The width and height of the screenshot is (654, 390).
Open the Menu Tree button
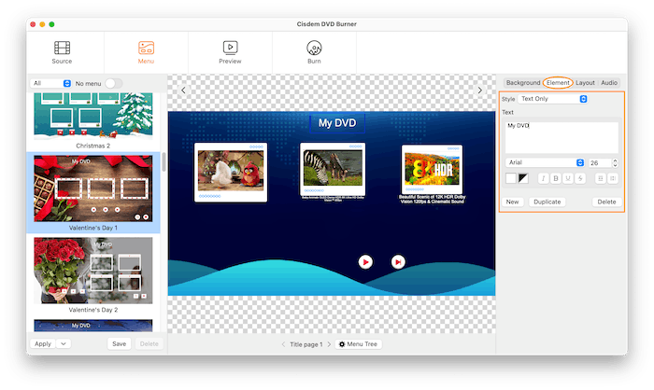coord(360,344)
